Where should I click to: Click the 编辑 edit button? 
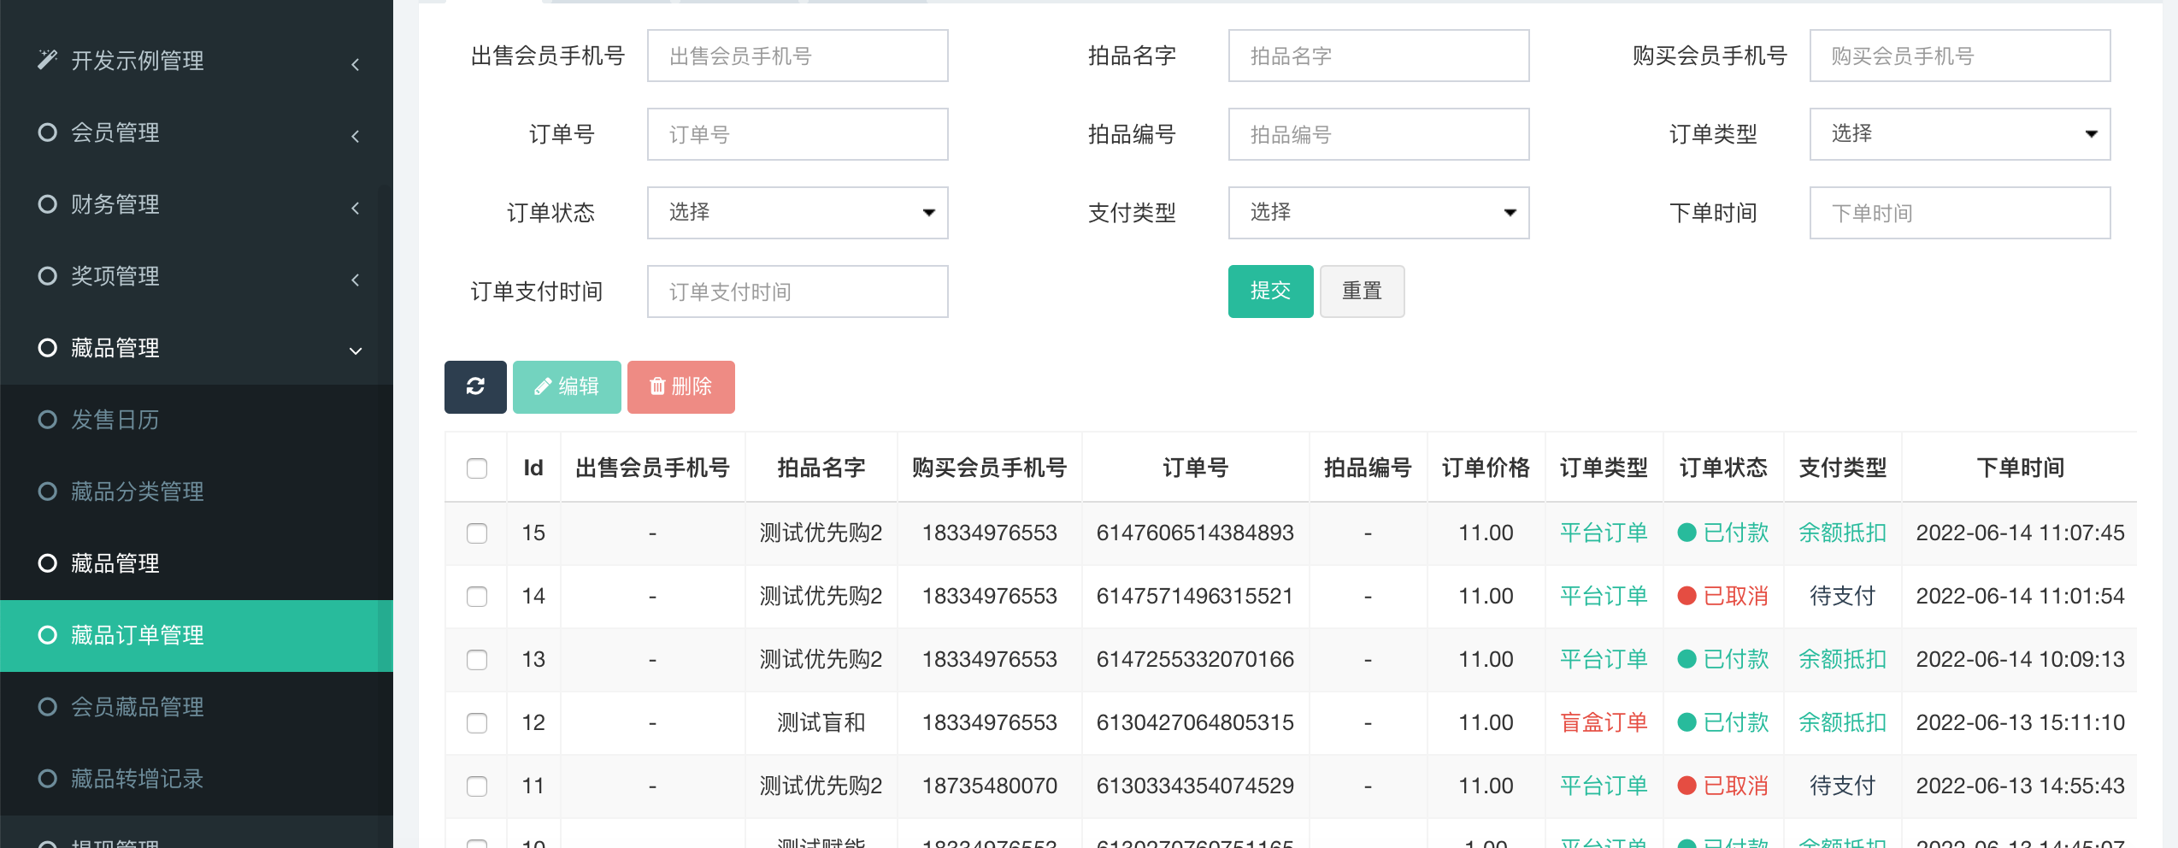[x=567, y=386]
